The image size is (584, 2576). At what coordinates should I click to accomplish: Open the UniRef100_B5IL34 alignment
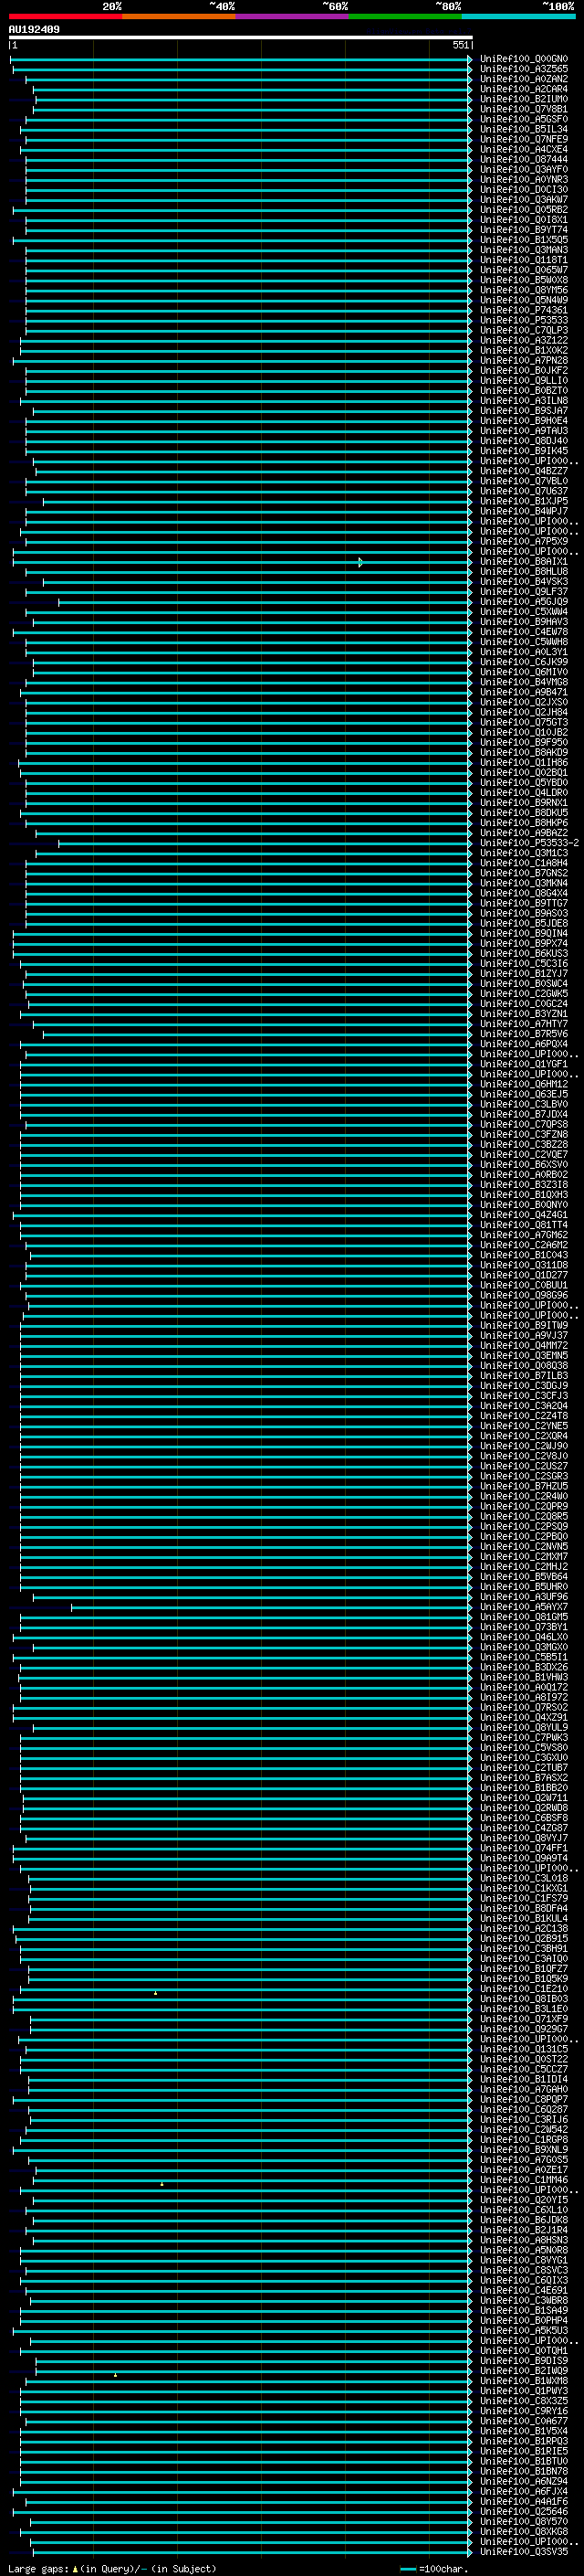click(x=524, y=129)
